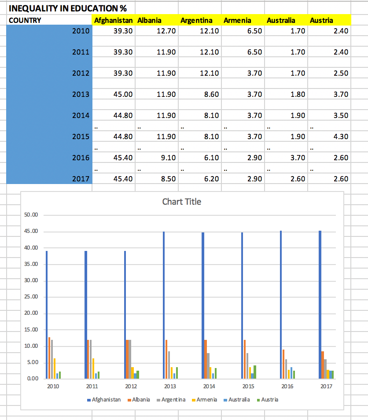Select the Australia column header
368x420 pixels.
click(286, 20)
